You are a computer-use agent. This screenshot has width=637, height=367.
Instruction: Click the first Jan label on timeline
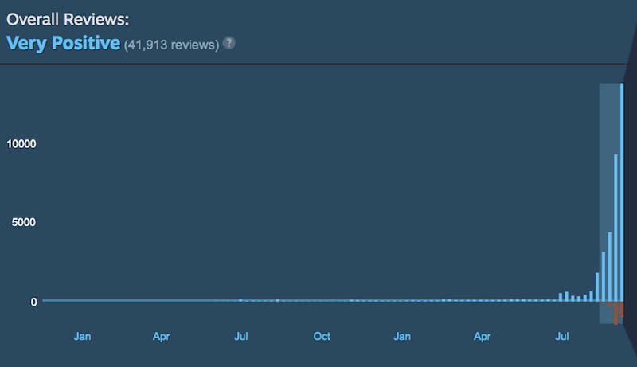82,337
